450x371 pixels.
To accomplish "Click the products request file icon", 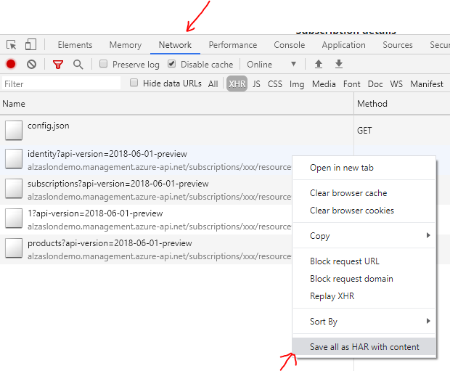I will [x=14, y=248].
